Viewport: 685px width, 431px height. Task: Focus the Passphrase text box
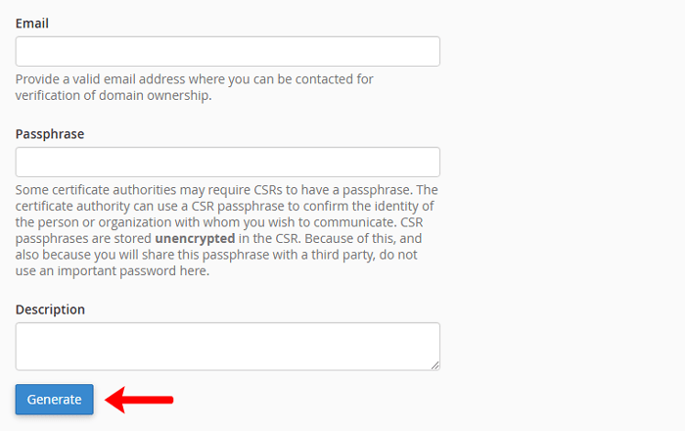(x=227, y=162)
